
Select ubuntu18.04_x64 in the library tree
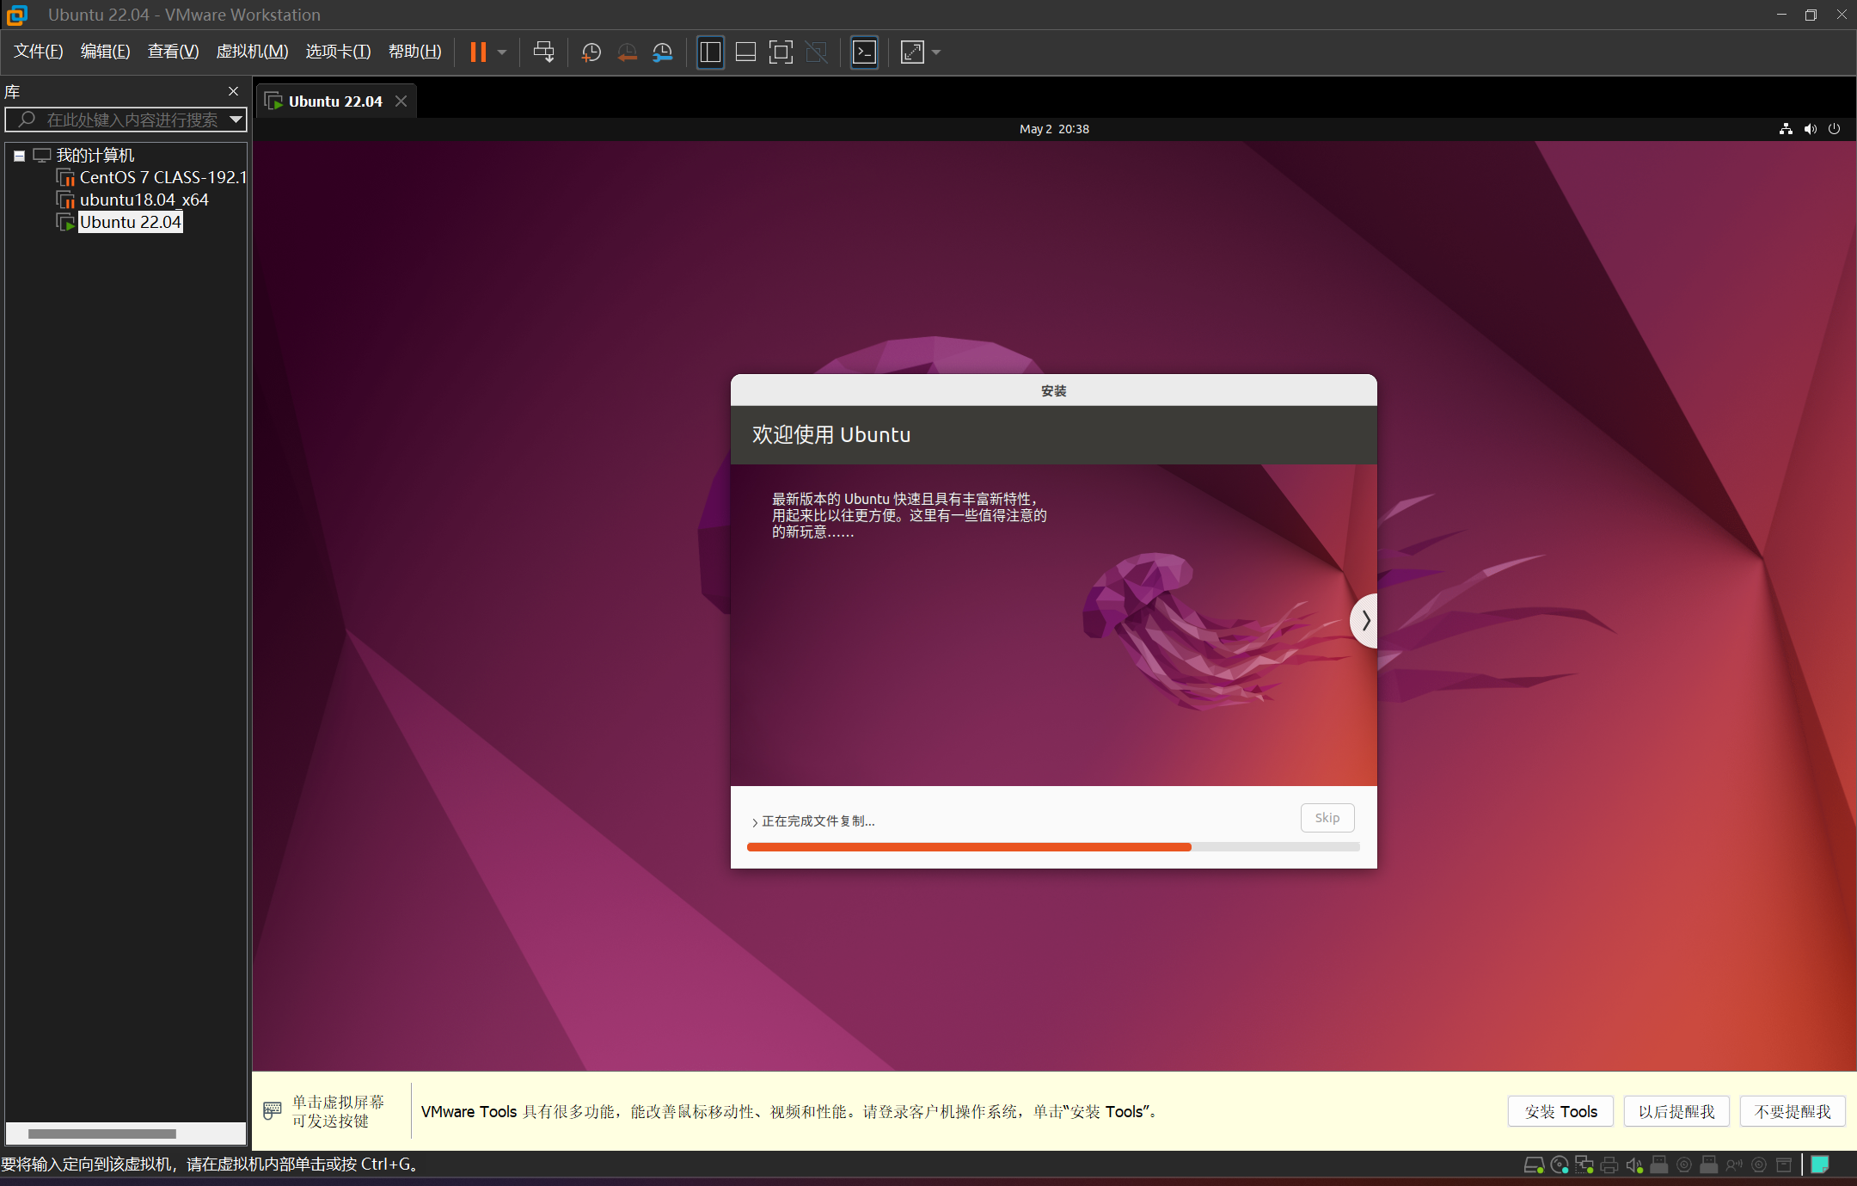(144, 200)
